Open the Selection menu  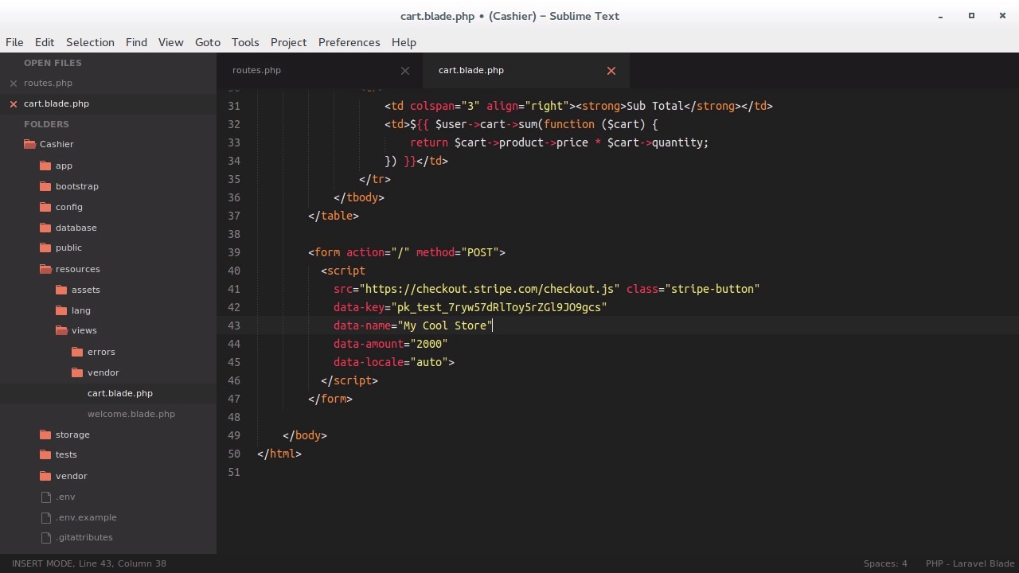90,42
